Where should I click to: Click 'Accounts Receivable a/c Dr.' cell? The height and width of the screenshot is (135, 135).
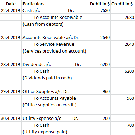coord(55,37)
